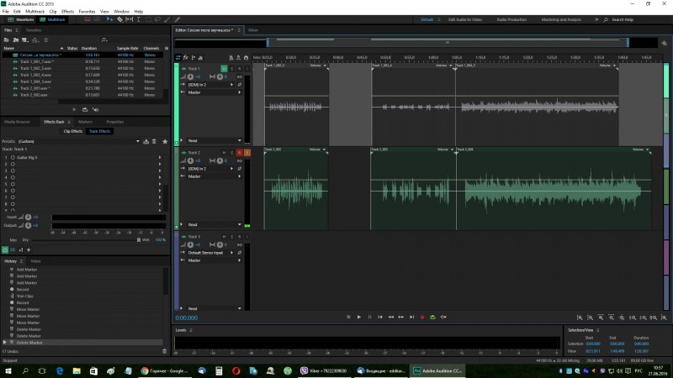Select the Move tool in toolbar
673x378 pixels.
pyautogui.click(x=110, y=19)
